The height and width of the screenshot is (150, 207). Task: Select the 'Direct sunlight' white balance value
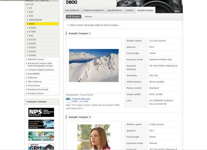[157, 82]
